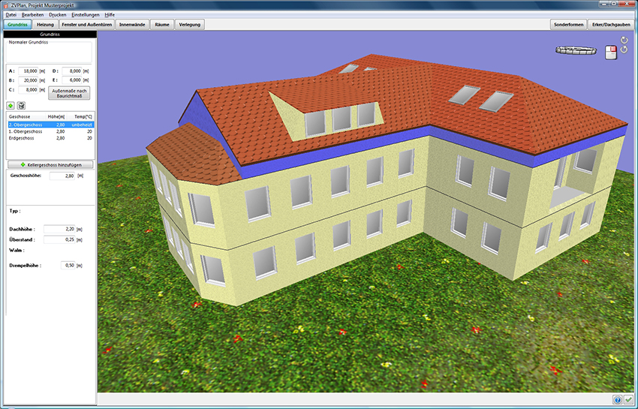This screenshot has width=638, height=409.
Task: Click Außenmaße nach Baurichtmaß button
Action: [69, 93]
